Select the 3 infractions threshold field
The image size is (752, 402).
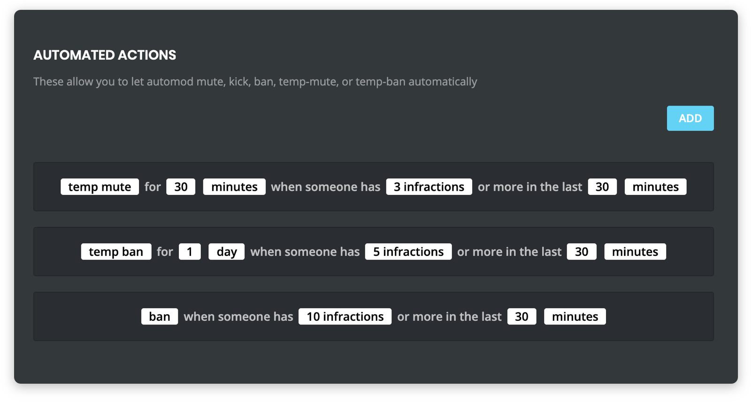click(429, 187)
